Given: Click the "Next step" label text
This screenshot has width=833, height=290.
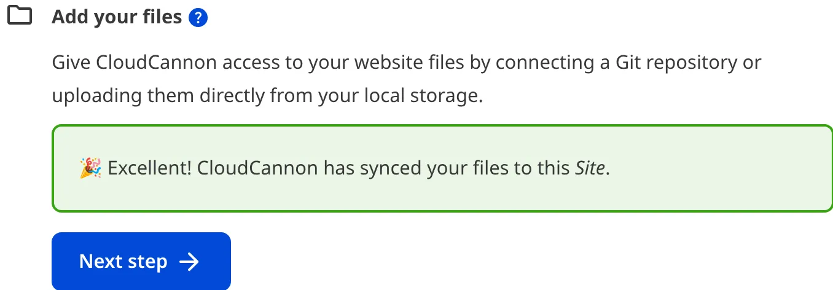Looking at the screenshot, I should pos(123,262).
